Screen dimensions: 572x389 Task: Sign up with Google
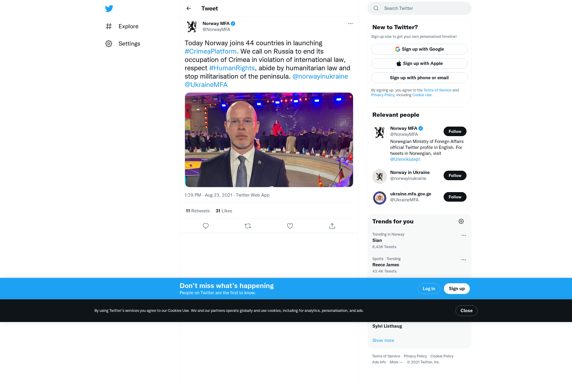pyautogui.click(x=419, y=49)
